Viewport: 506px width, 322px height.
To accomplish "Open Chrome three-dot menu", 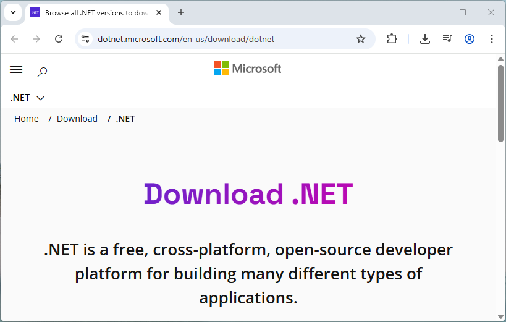I will coord(491,39).
